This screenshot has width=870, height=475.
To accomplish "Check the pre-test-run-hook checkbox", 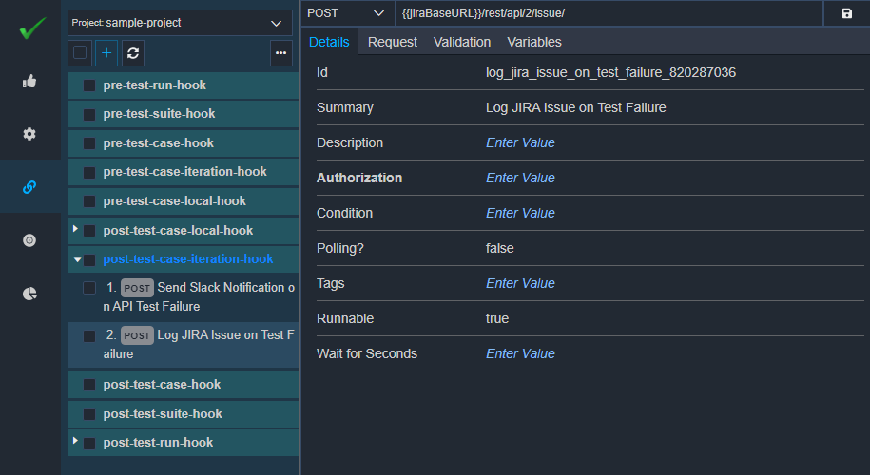I will coord(89,85).
